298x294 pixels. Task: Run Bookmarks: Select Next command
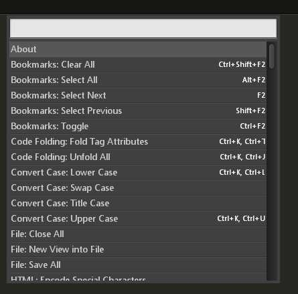(x=138, y=95)
